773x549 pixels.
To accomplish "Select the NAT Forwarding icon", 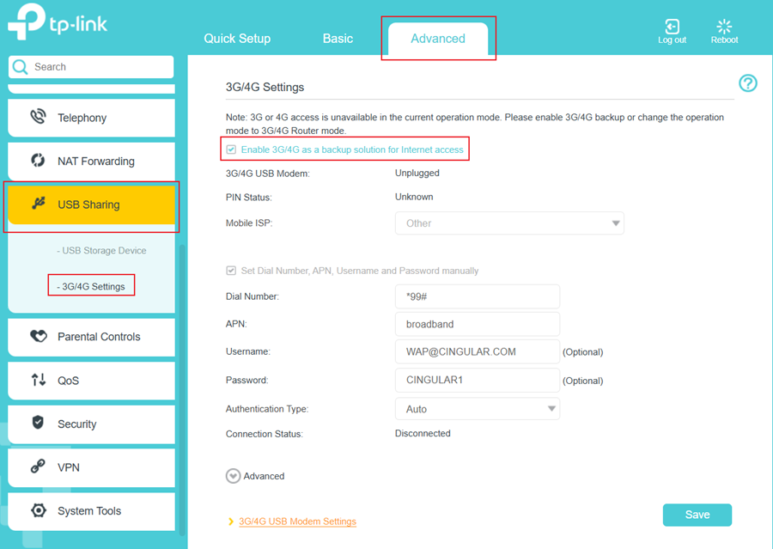I will point(36,161).
